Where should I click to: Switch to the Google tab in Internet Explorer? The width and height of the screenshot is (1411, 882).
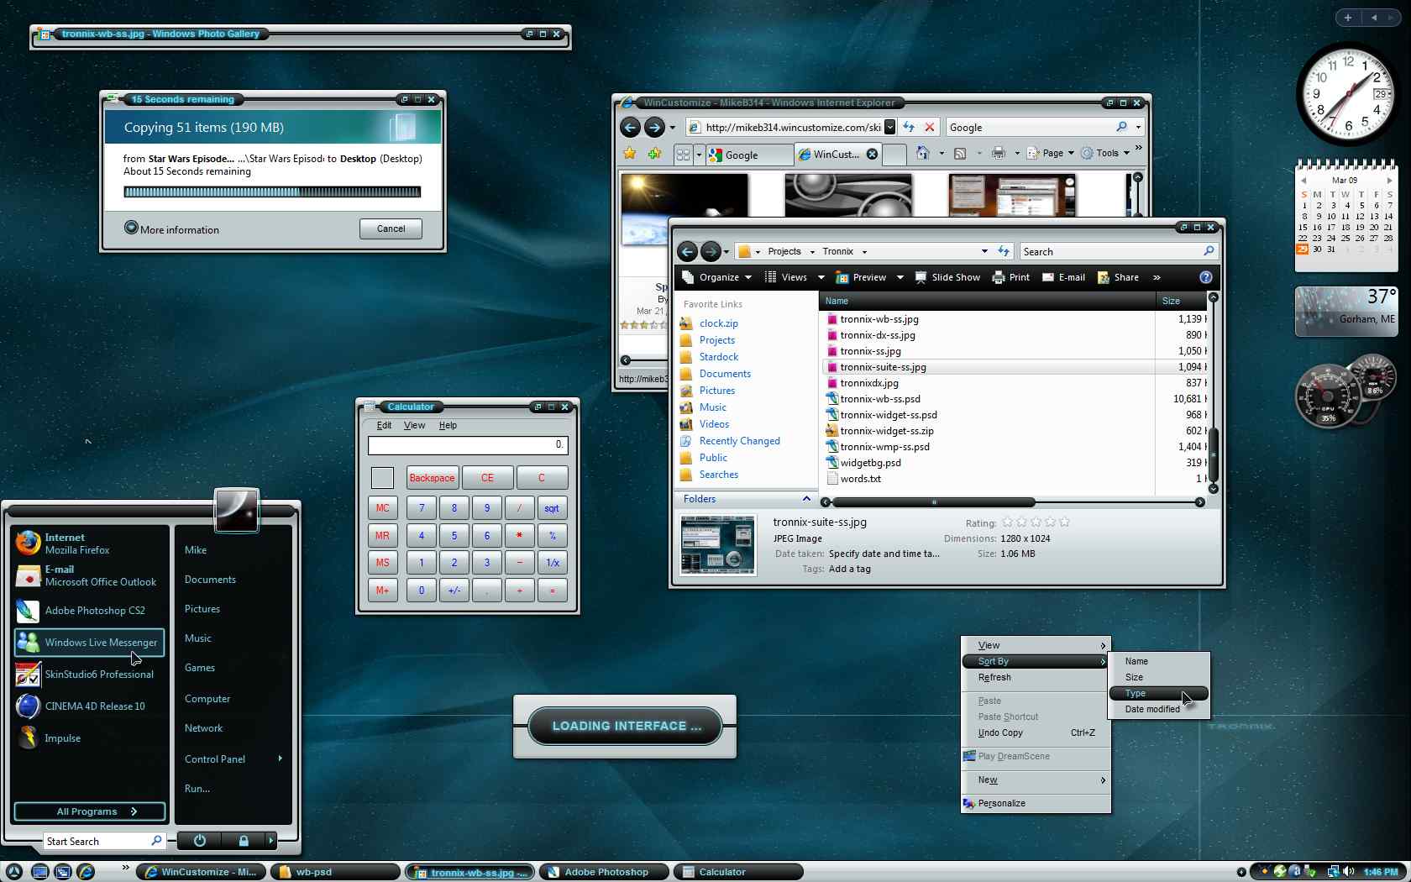coord(749,155)
